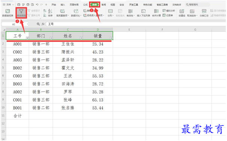Image resolution: width=227 pixels, height=141 pixels.
Task: Open the File (文件) menu
Action: [x=8, y=4]
